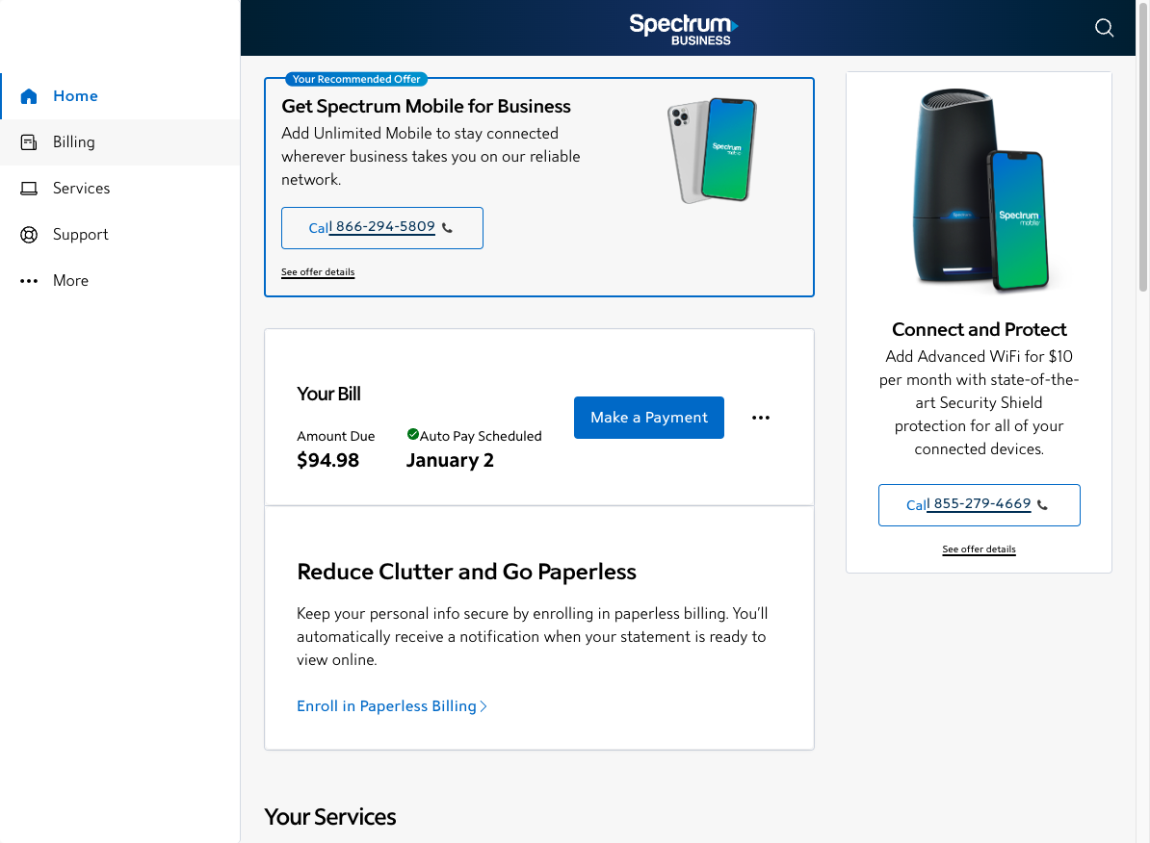This screenshot has height=843, width=1150.
Task: Go to Services in the navigation menu
Action: tap(119, 189)
